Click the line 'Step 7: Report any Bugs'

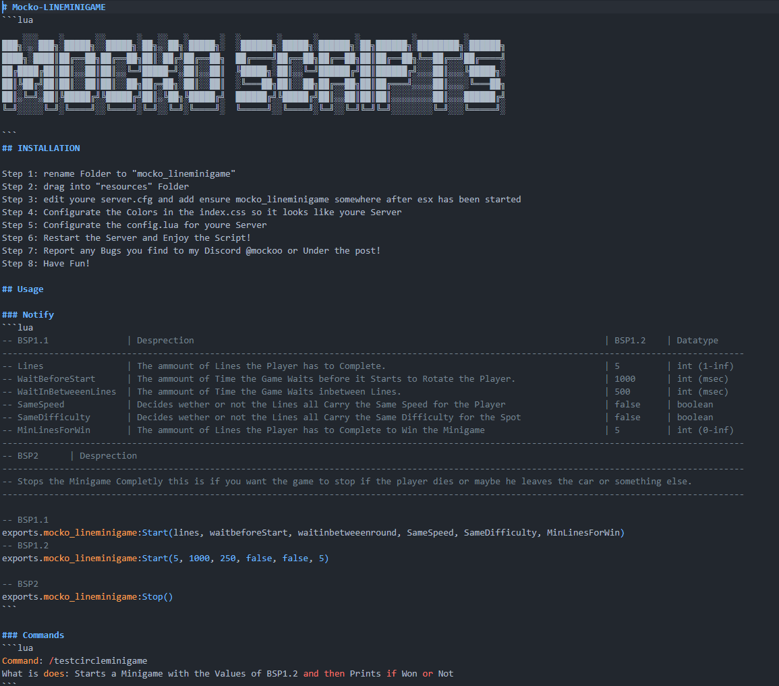pyautogui.click(x=192, y=251)
